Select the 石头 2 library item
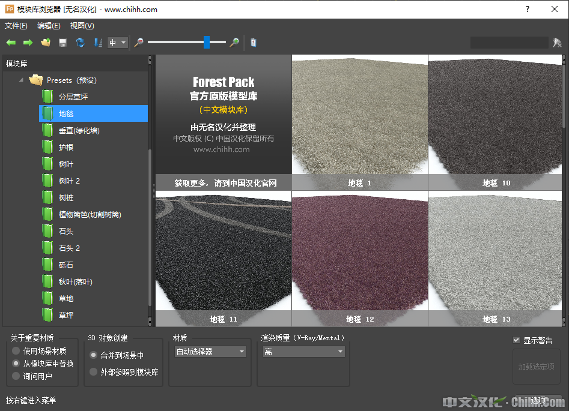The height and width of the screenshot is (411, 569). click(69, 248)
